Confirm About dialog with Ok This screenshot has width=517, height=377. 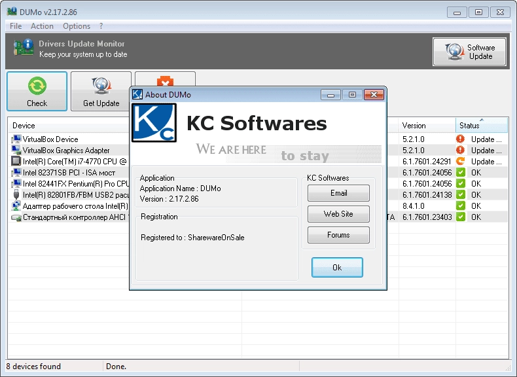coord(337,268)
